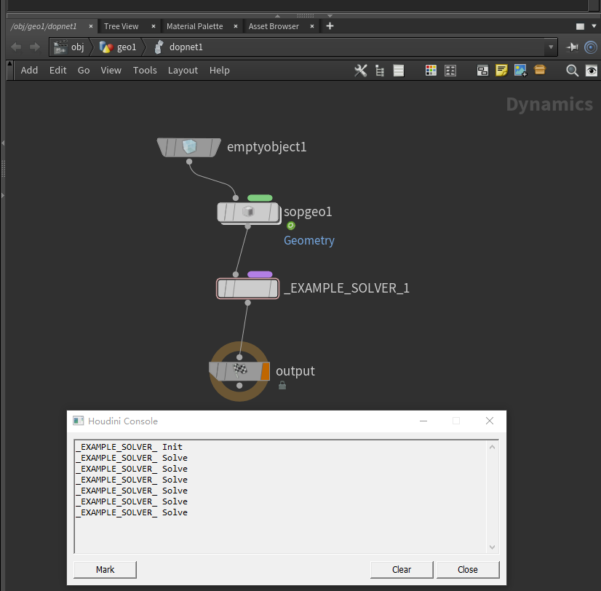Click the purple tab above _EXAMPLE_SOLVER_1
Screen dimensions: 601x591
260,274
